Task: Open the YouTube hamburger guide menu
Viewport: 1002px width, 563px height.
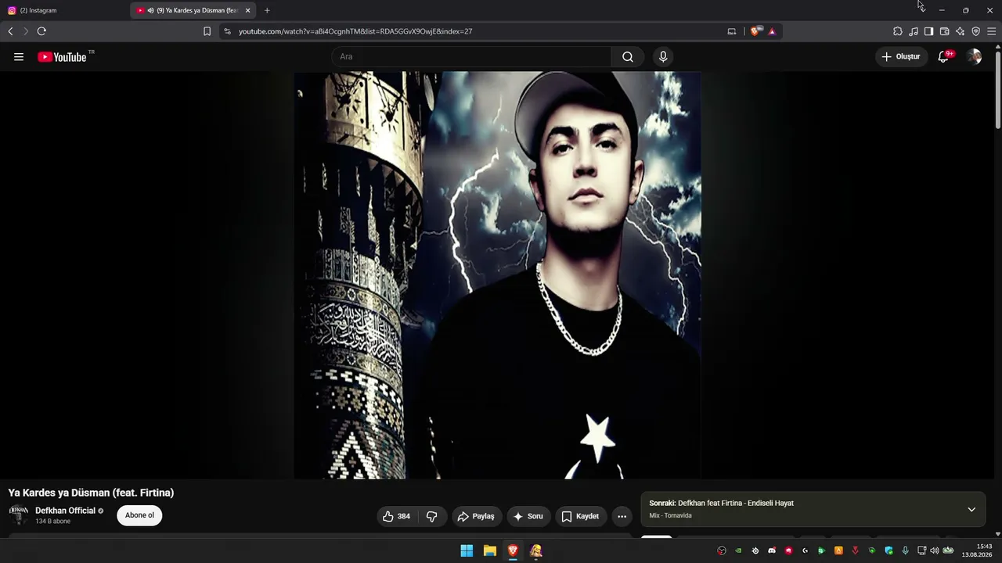Action: 19,57
